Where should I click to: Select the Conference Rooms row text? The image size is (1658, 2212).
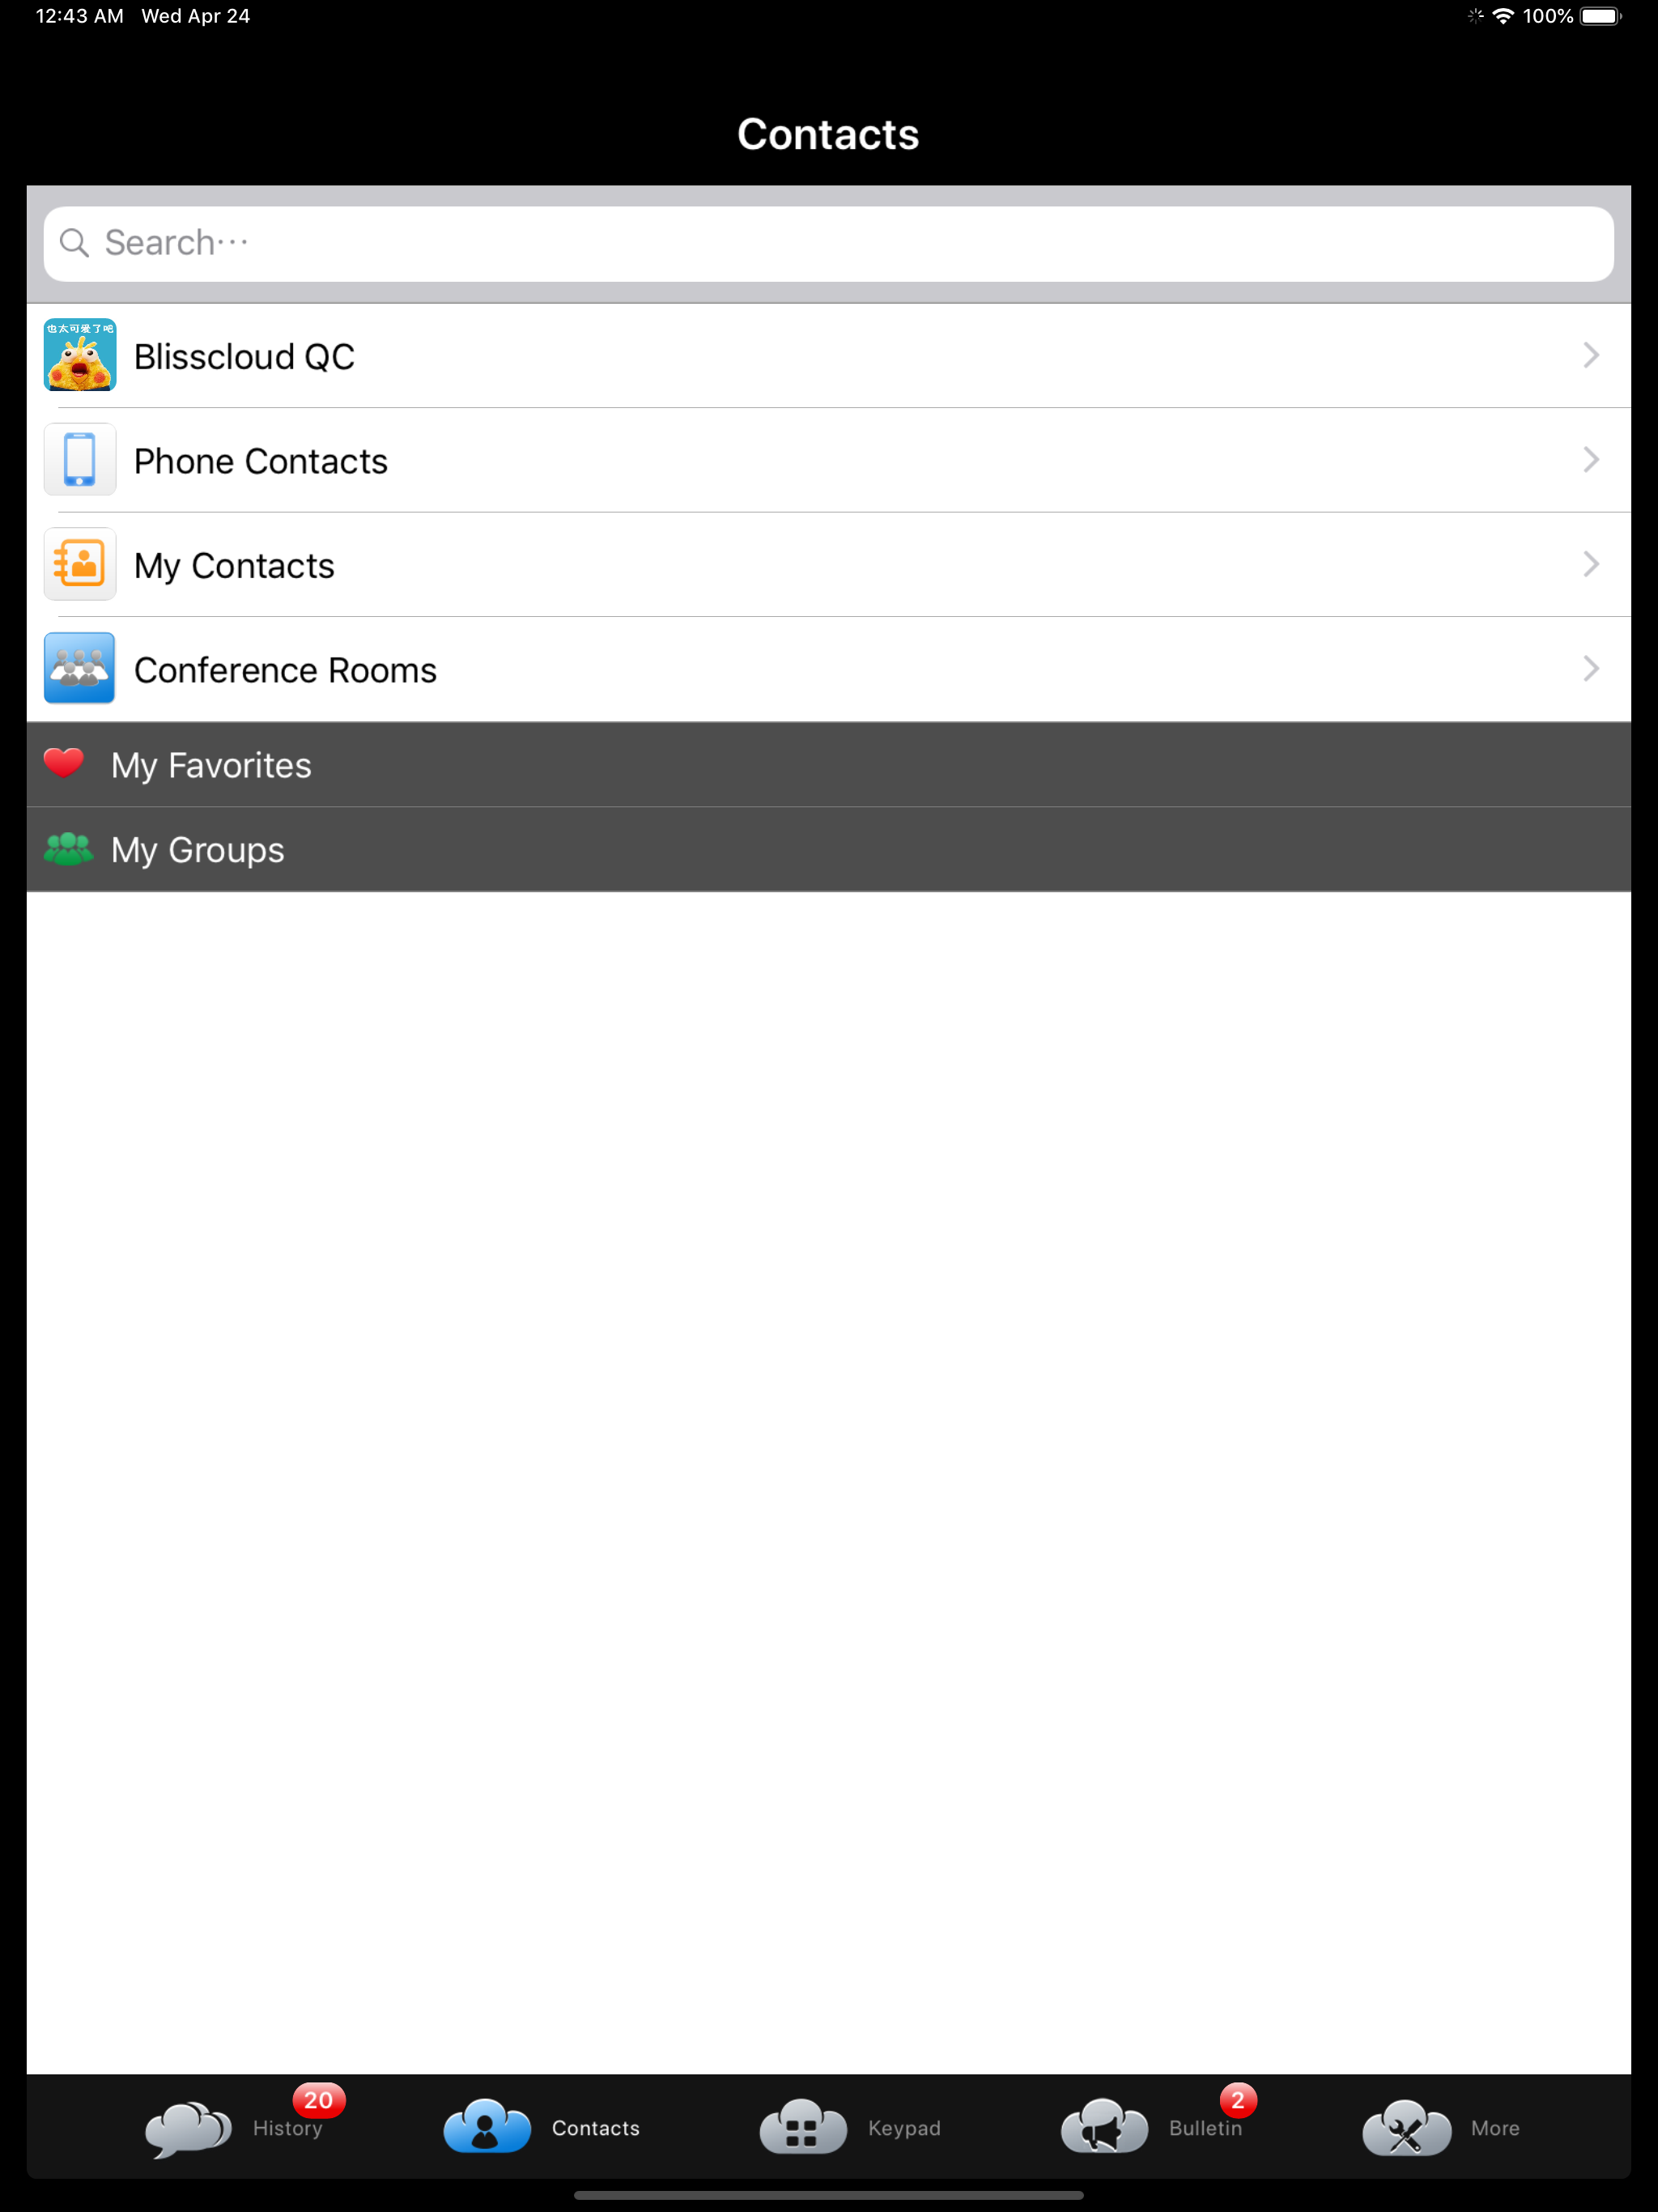coord(286,670)
